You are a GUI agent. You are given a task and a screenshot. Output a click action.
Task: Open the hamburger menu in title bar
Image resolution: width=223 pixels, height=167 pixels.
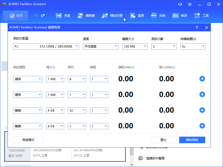tap(190, 4)
